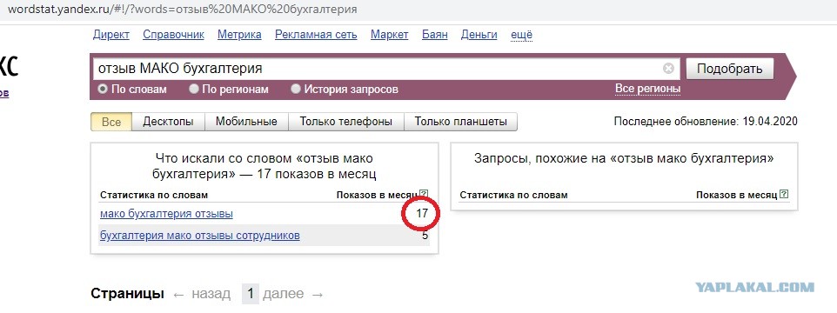Select the По регионам radio button
This screenshot has width=837, height=313.
coord(194,89)
